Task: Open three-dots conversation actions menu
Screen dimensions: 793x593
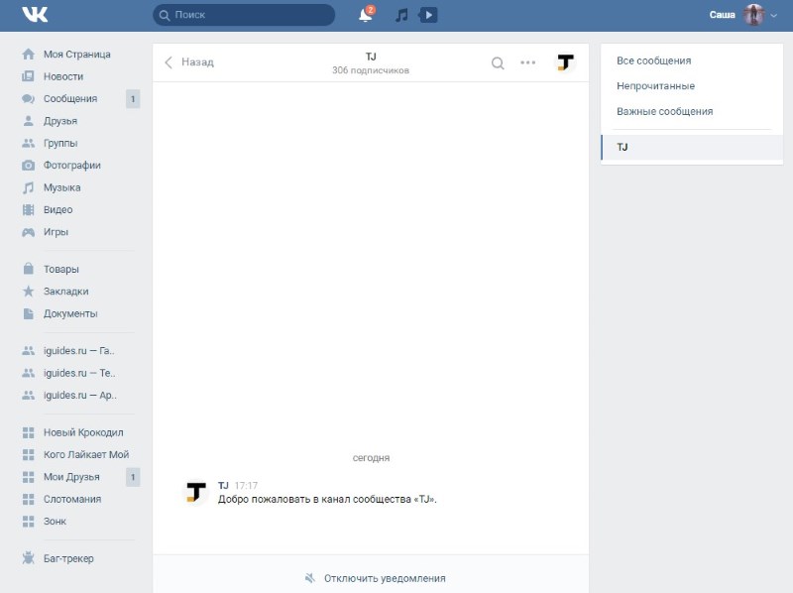Action: (x=527, y=62)
